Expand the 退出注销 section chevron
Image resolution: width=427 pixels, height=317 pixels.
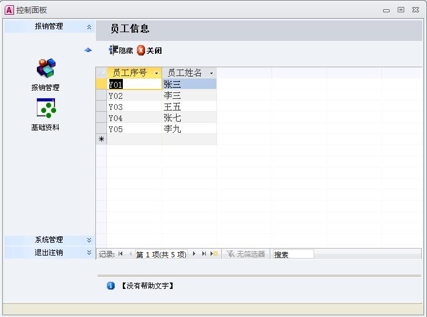point(89,253)
